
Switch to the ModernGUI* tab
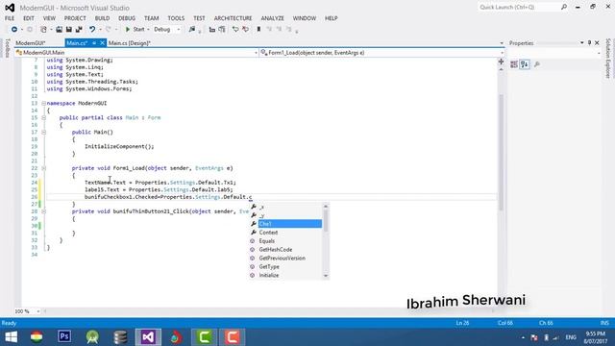click(x=31, y=43)
